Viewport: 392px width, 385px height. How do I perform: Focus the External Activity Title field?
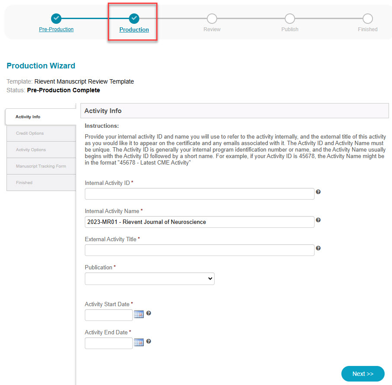pyautogui.click(x=199, y=250)
